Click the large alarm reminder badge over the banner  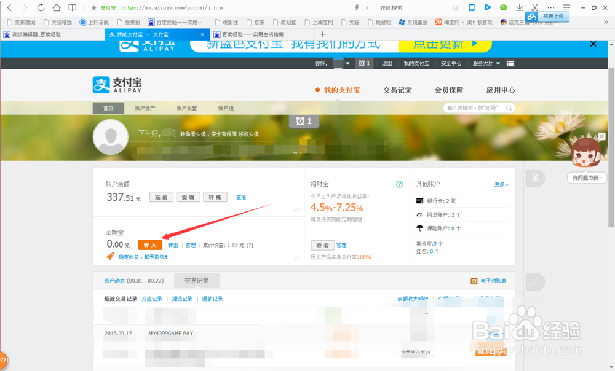[304, 122]
